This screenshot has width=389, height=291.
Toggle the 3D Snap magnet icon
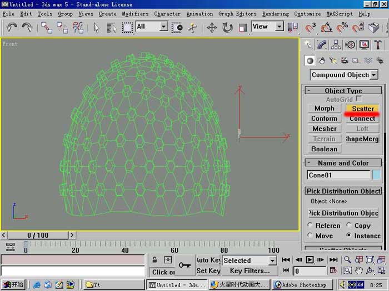310,28
